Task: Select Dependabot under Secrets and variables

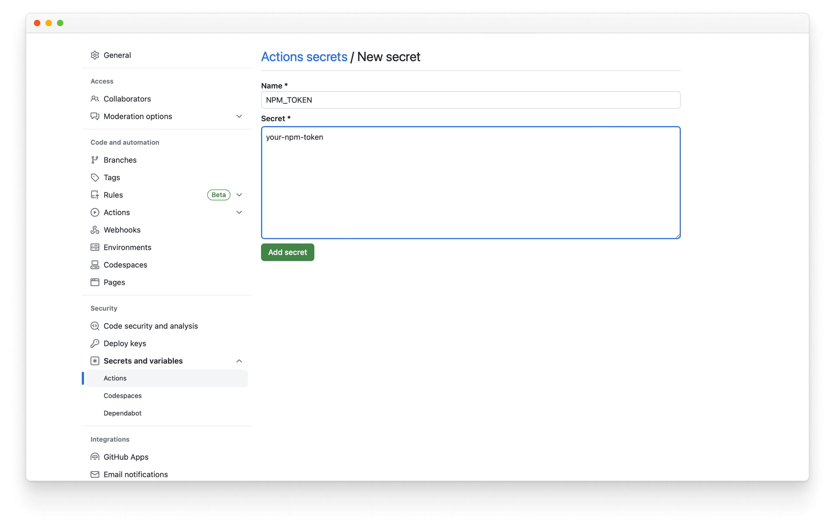Action: (122, 413)
